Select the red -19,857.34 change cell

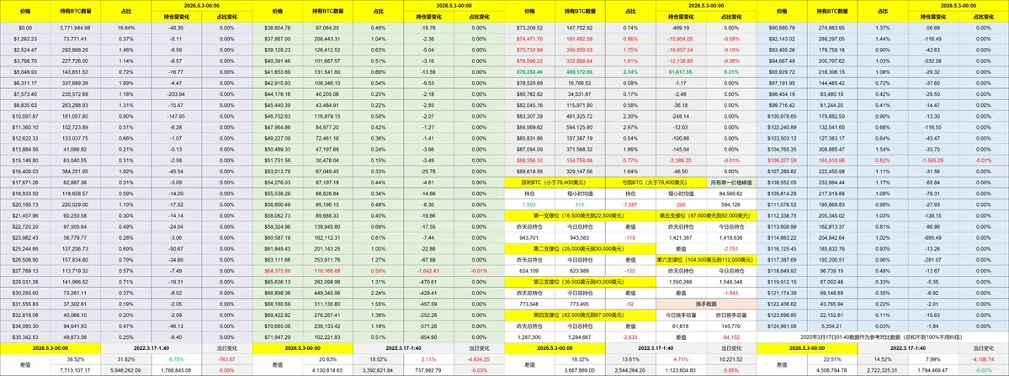[x=681, y=49]
